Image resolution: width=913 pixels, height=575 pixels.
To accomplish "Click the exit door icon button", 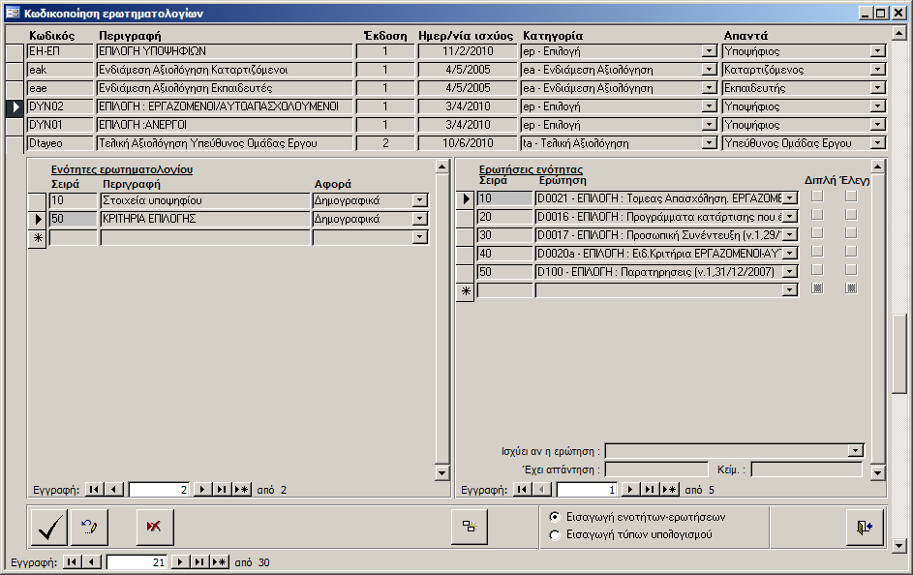I will point(864,527).
